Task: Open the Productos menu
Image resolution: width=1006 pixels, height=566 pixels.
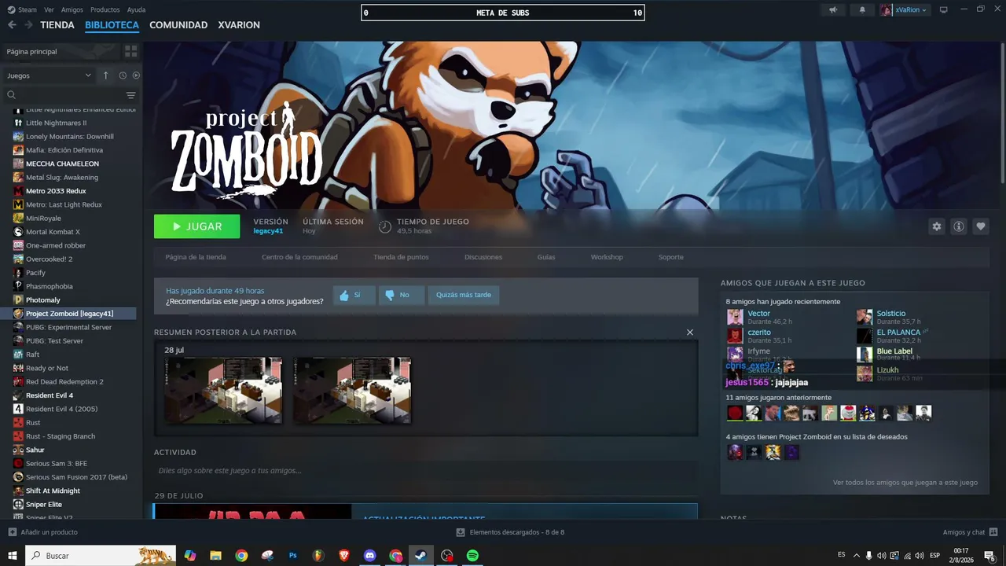Action: click(x=105, y=10)
